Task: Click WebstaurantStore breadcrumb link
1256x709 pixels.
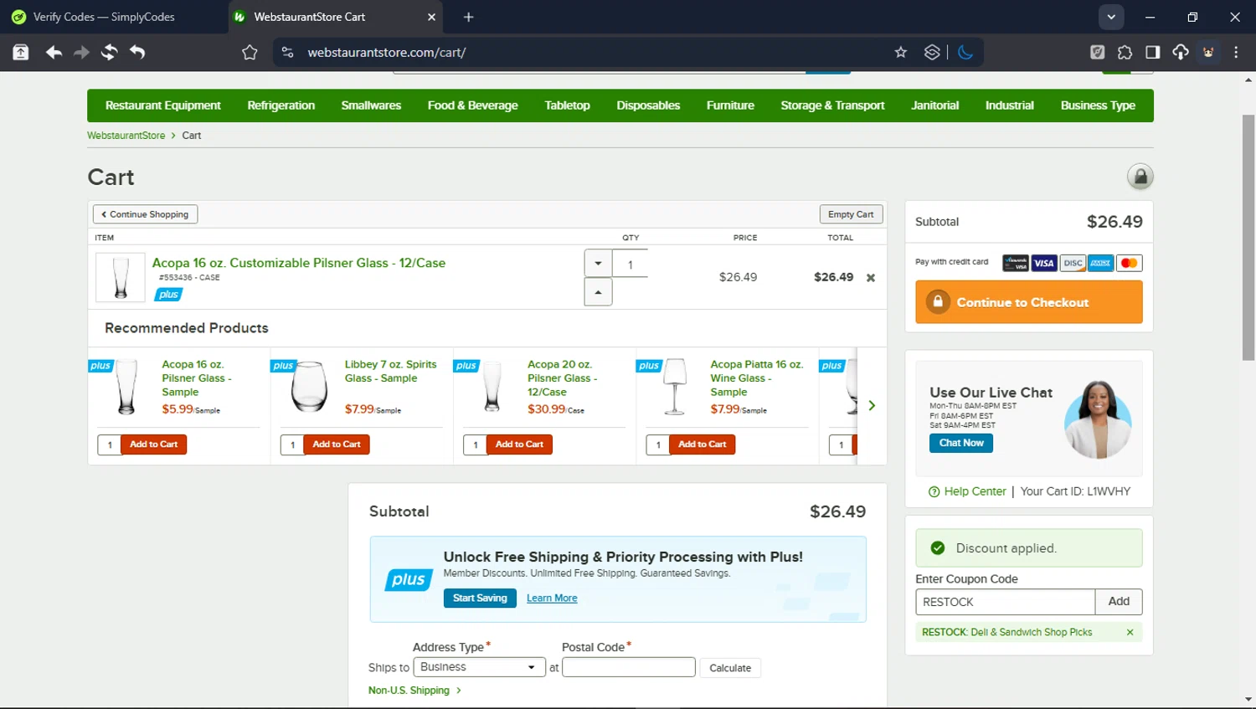Action: pos(126,136)
